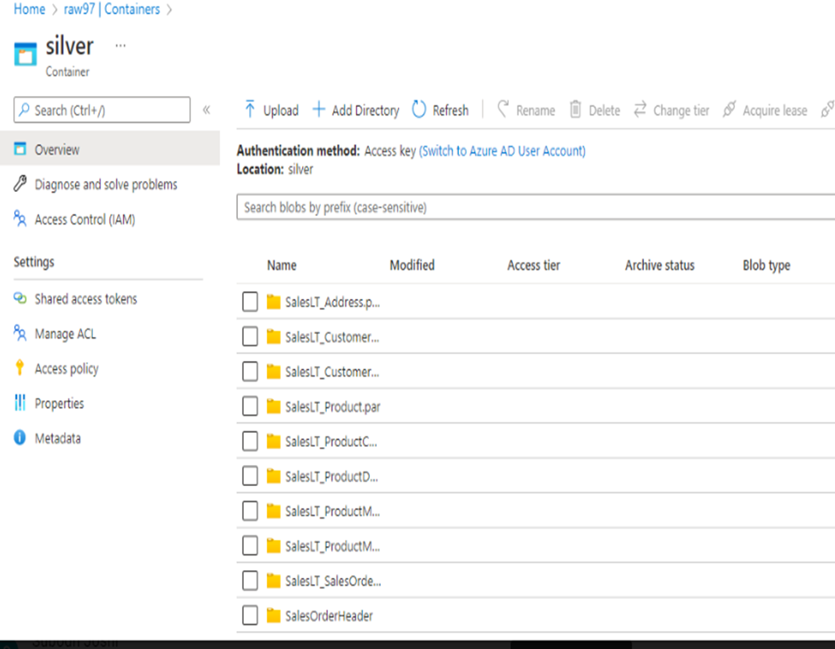
Task: Click the Add Directory plus icon
Action: (319, 110)
